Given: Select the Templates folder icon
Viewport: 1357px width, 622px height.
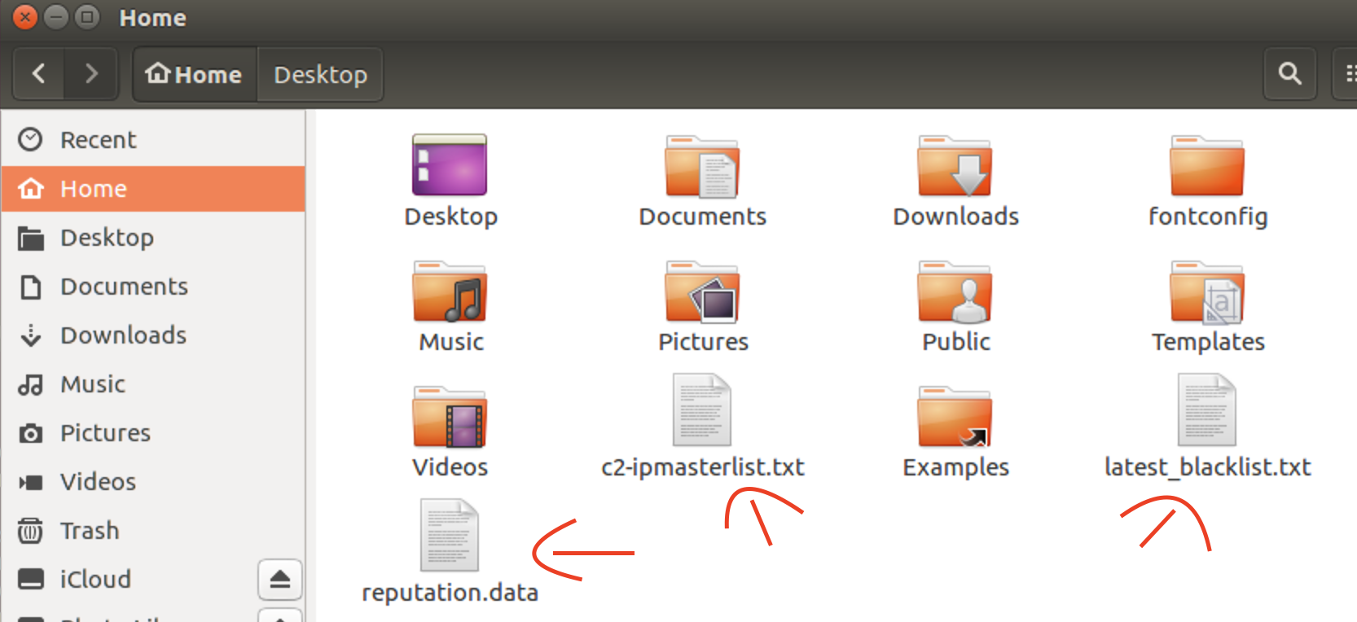Looking at the screenshot, I should 1206,292.
